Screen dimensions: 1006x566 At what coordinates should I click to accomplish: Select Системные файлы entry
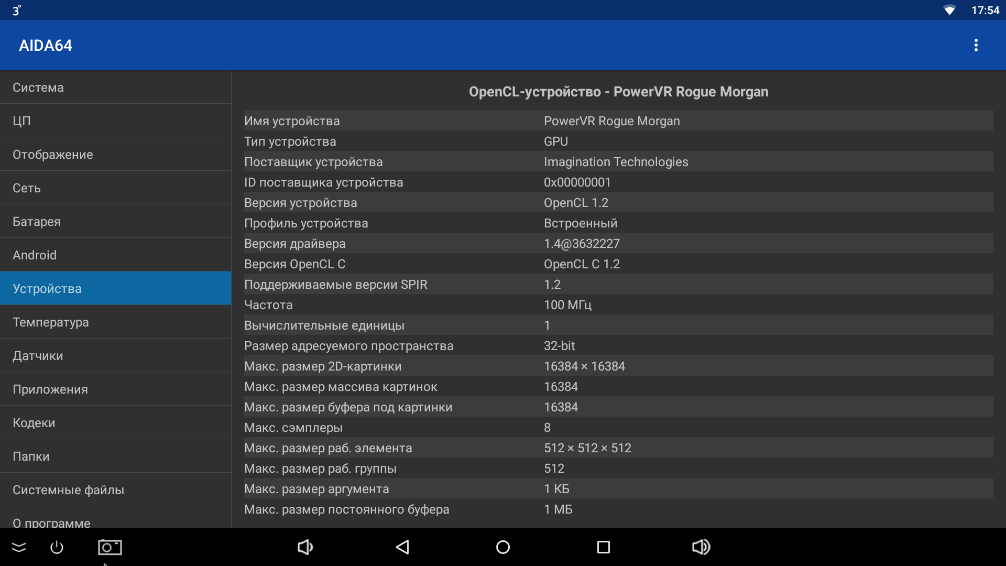(115, 490)
